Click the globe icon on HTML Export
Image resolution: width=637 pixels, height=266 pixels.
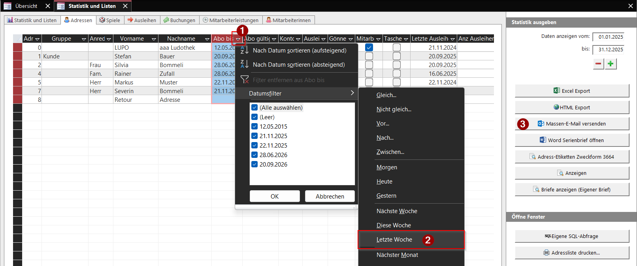coord(556,107)
